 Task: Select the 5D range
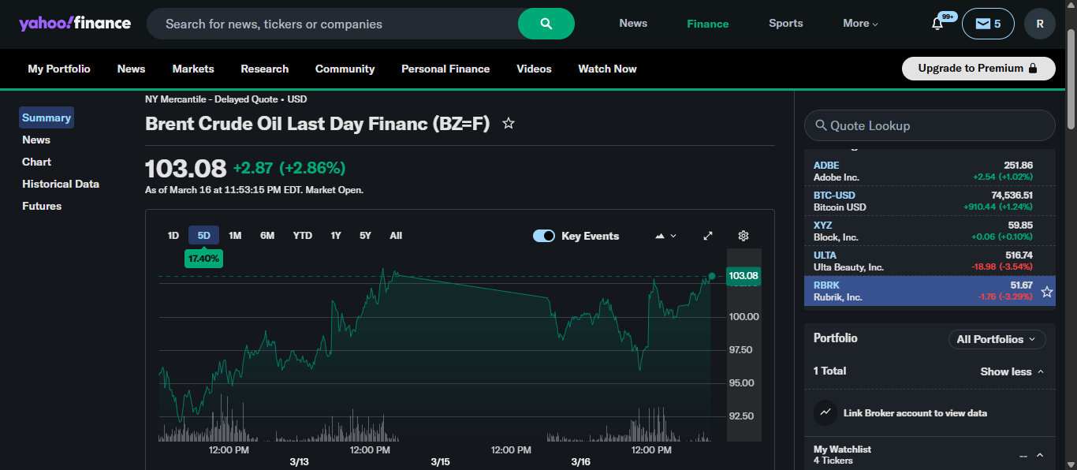204,235
